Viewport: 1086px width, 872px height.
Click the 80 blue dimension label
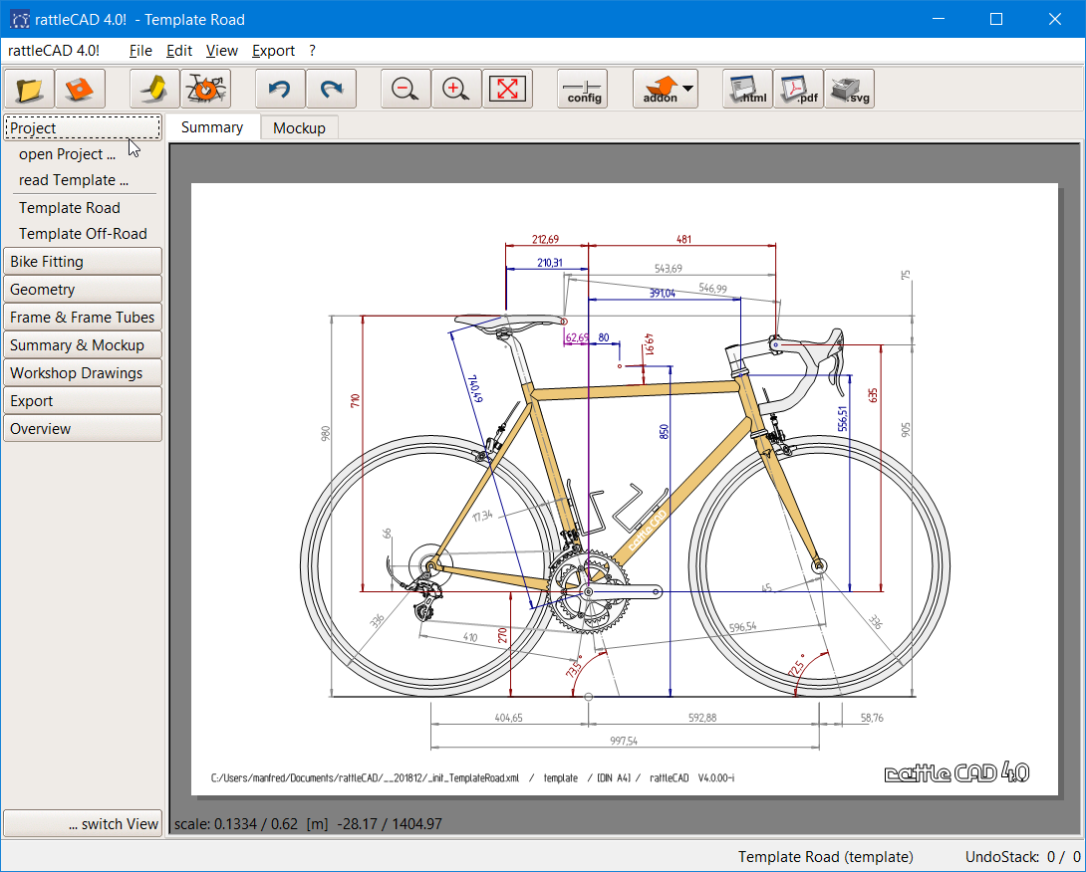604,337
